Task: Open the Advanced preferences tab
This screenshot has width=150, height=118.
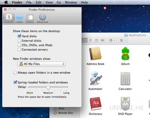Action: pos(42,18)
